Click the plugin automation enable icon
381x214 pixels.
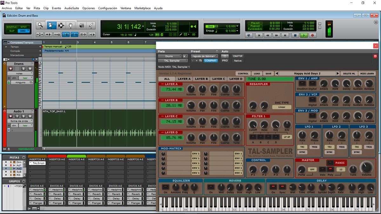click(225, 56)
